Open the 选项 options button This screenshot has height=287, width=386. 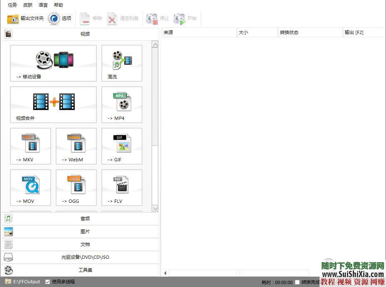tap(60, 19)
